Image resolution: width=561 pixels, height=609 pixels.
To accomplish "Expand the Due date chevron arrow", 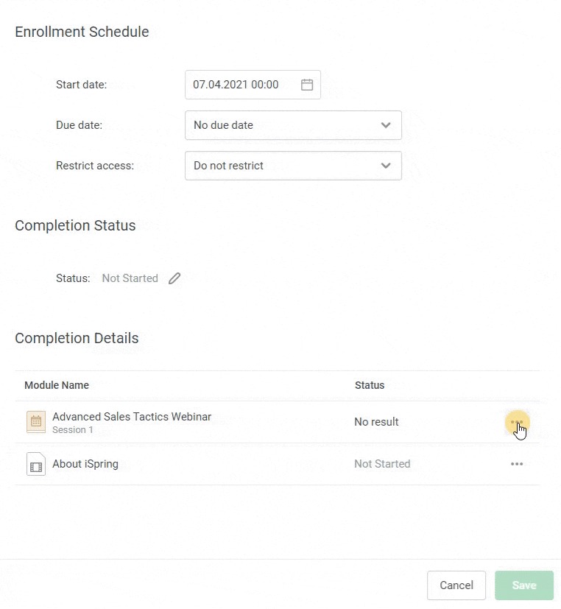I will coord(386,125).
